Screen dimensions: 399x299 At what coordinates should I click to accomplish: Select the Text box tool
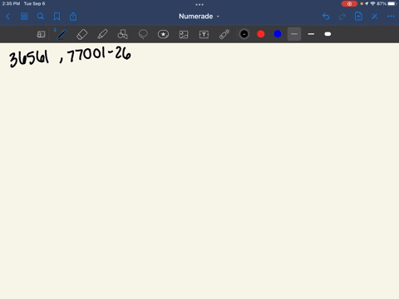click(x=204, y=34)
